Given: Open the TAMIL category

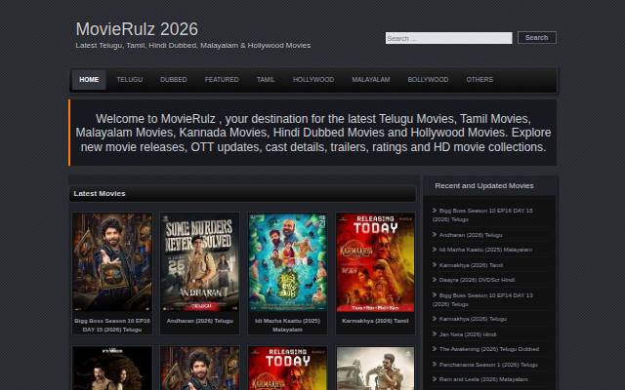Looking at the screenshot, I should click(266, 80).
